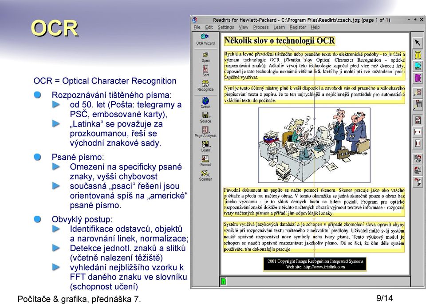Click the paragraph starting 'Původní dokument'
426x304 pixels.
click(314, 201)
